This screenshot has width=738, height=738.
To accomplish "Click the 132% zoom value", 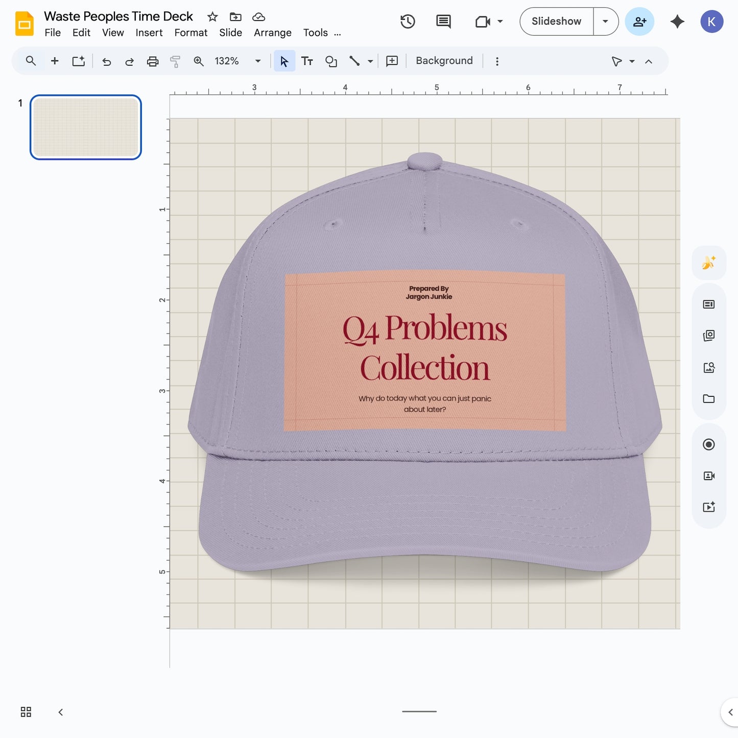I will 227,61.
